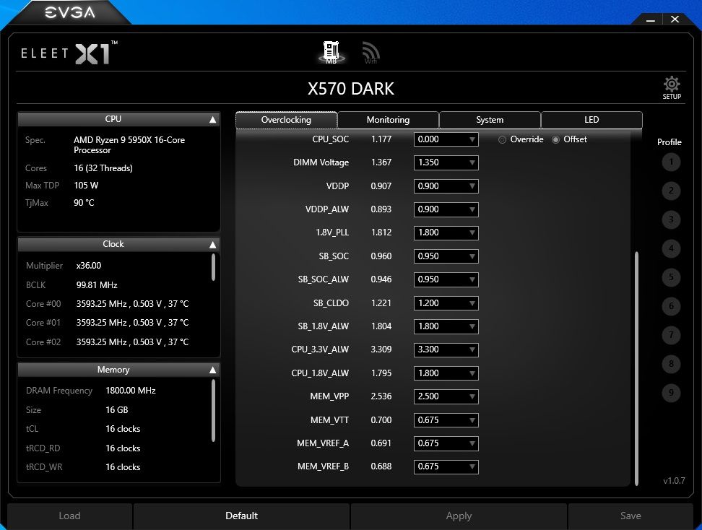Image resolution: width=702 pixels, height=530 pixels.
Task: Choose profile slot 7
Action: pos(671,335)
